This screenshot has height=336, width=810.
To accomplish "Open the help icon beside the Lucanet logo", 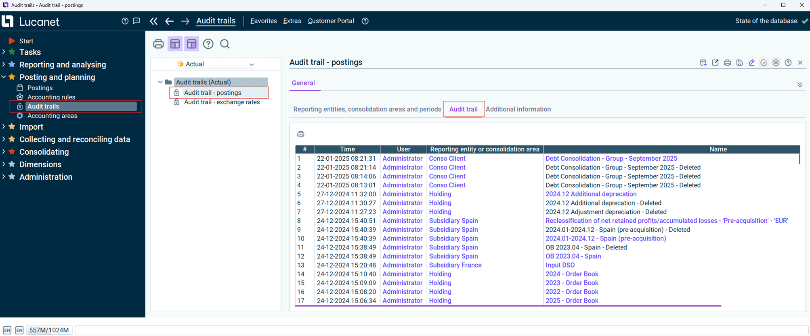I will 125,21.
